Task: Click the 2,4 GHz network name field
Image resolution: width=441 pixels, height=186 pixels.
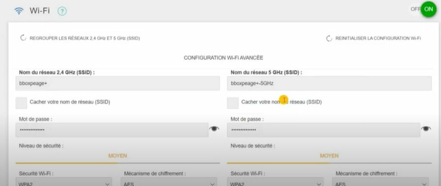Action: tap(118, 84)
